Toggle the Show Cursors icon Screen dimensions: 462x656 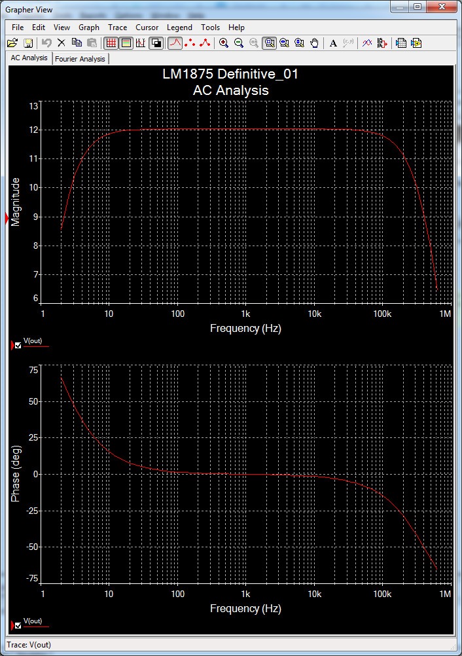click(141, 43)
